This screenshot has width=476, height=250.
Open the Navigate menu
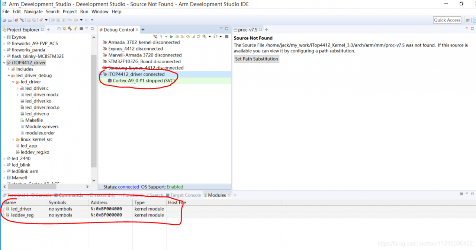coord(33,12)
